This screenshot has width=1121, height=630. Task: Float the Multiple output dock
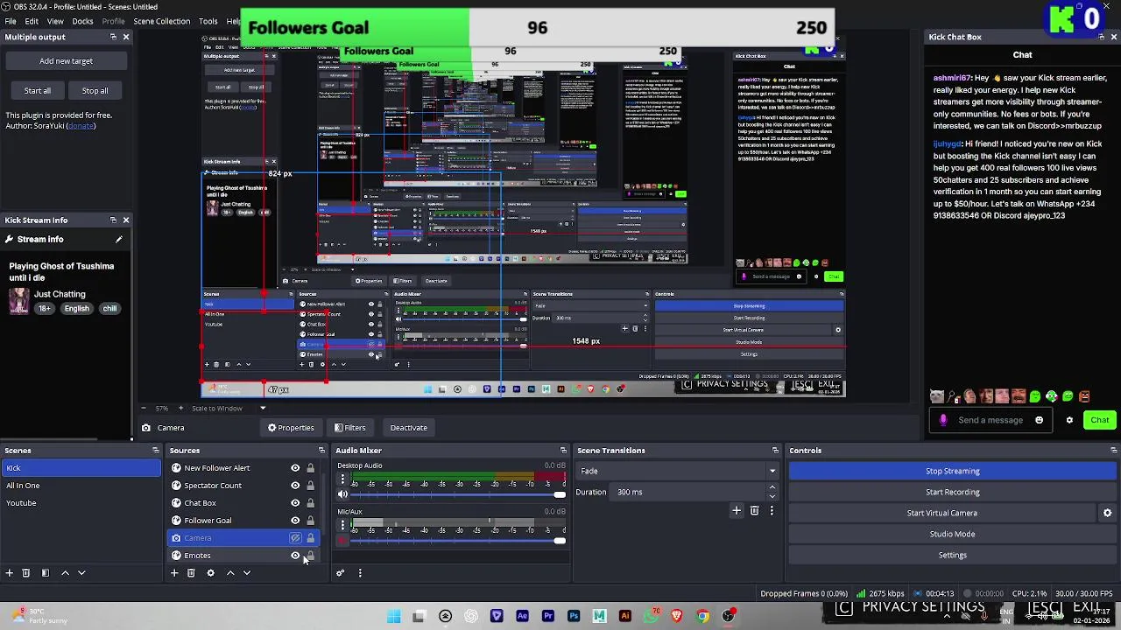[113, 37]
